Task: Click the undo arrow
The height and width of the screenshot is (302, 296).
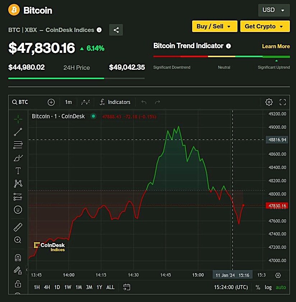Action: coord(144,102)
